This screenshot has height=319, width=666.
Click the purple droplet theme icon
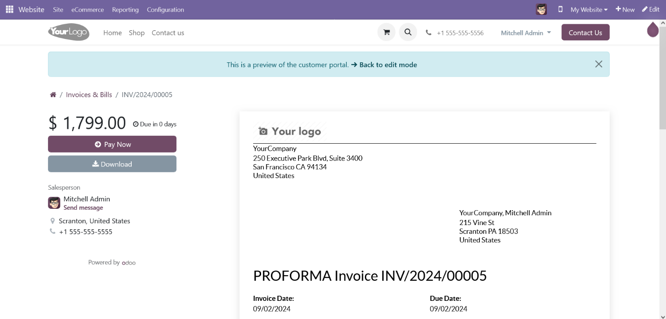tap(653, 30)
